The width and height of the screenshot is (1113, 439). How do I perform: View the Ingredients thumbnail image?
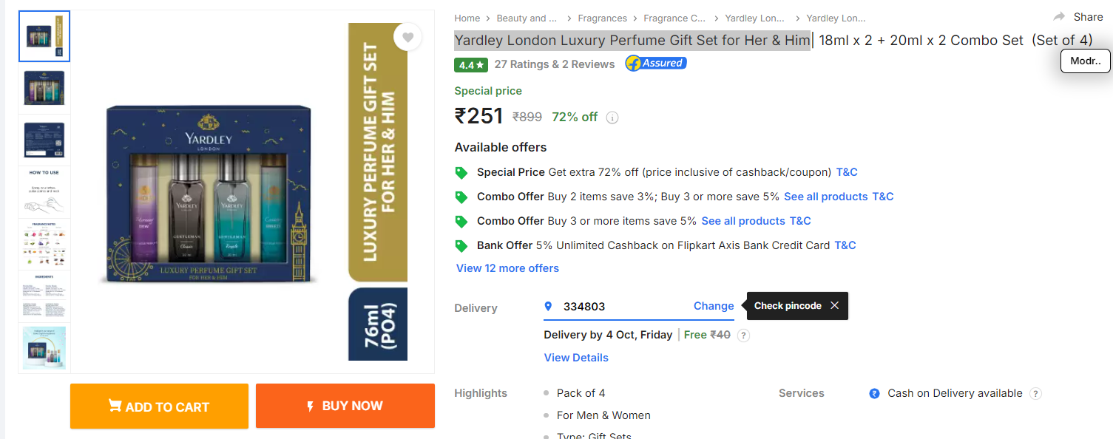[44, 296]
